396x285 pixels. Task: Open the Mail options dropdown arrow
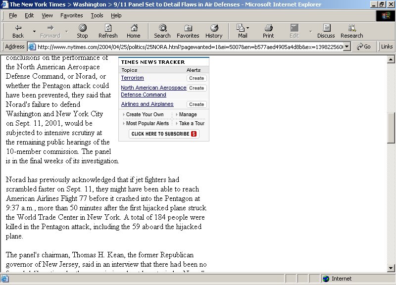[x=248, y=28]
